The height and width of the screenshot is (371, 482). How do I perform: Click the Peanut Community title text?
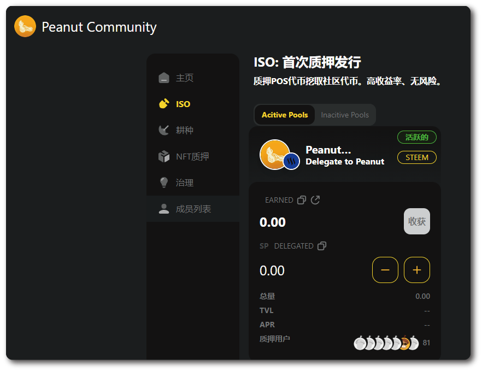pyautogui.click(x=99, y=27)
